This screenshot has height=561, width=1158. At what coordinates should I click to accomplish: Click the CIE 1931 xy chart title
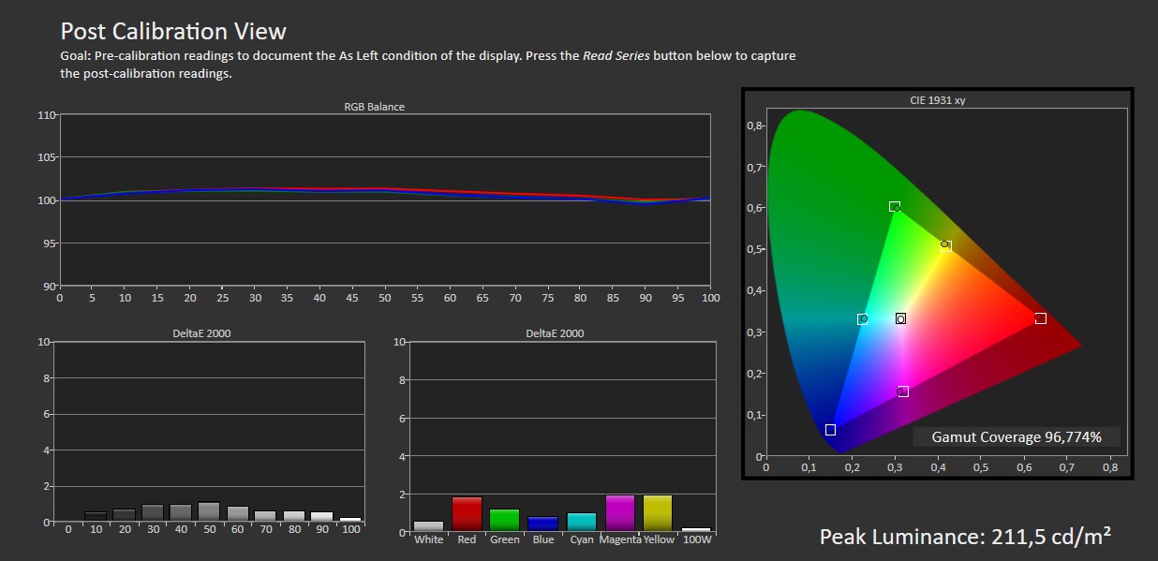coord(937,100)
